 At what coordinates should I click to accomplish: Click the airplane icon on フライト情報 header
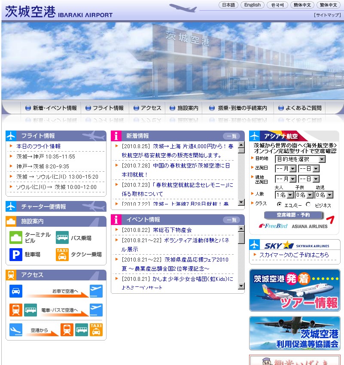coord(11,136)
